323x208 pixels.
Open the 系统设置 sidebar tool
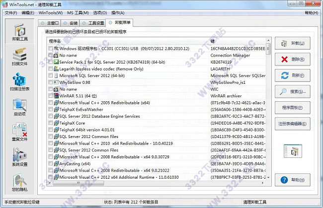click(20, 157)
